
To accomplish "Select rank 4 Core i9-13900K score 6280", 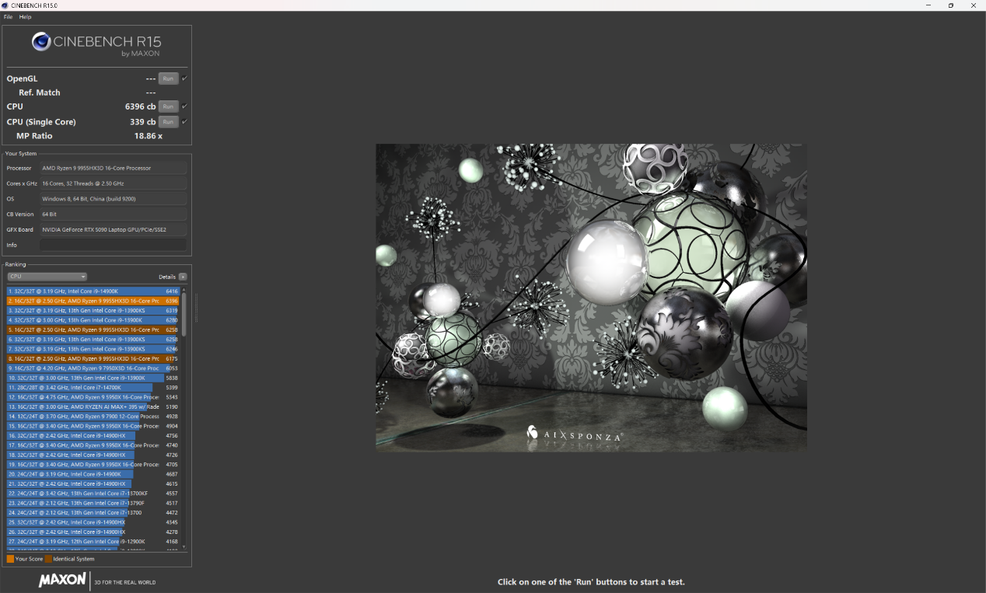I will 93,320.
